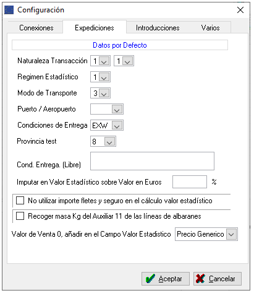Check 'Recoger masa Kg del Auxiliar 11' option
Image resolution: width=254 pixels, height=293 pixels.
20,216
